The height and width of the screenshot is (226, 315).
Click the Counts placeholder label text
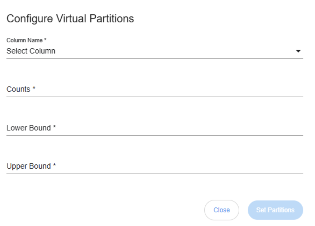(18, 90)
